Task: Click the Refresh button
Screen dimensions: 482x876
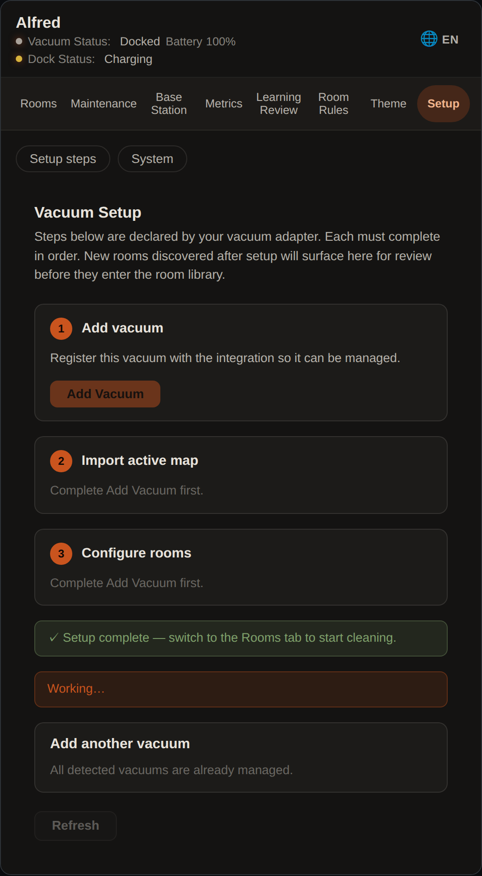Action: tap(76, 826)
